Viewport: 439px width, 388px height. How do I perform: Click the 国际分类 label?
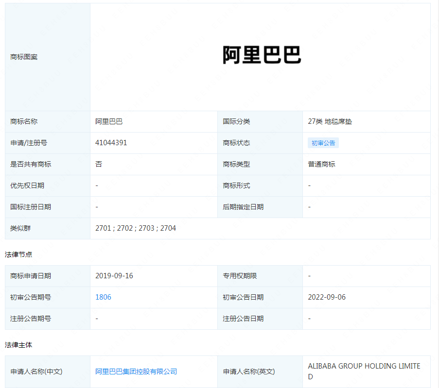pos(236,121)
